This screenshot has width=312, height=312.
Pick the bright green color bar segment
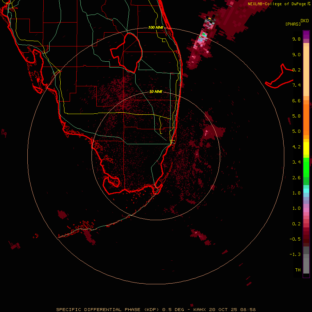[306, 167]
